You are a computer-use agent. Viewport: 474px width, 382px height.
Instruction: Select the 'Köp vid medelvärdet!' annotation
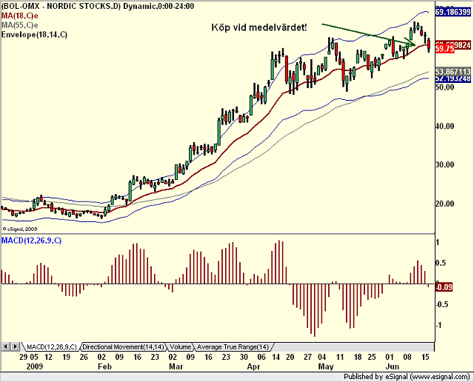point(259,27)
